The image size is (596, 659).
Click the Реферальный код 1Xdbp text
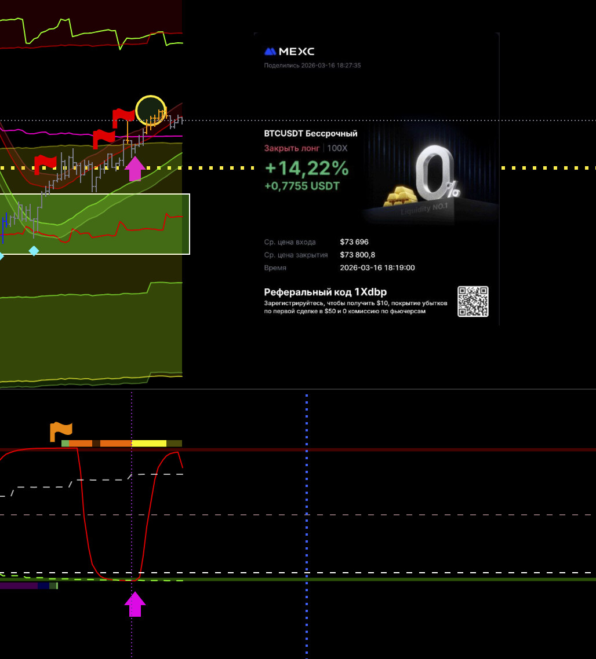(325, 292)
